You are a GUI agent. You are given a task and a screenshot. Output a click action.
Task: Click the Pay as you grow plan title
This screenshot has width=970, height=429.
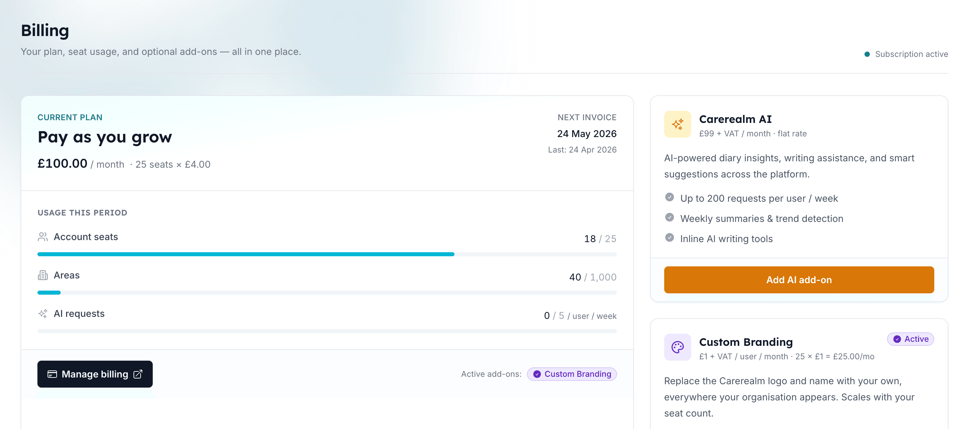pos(105,137)
